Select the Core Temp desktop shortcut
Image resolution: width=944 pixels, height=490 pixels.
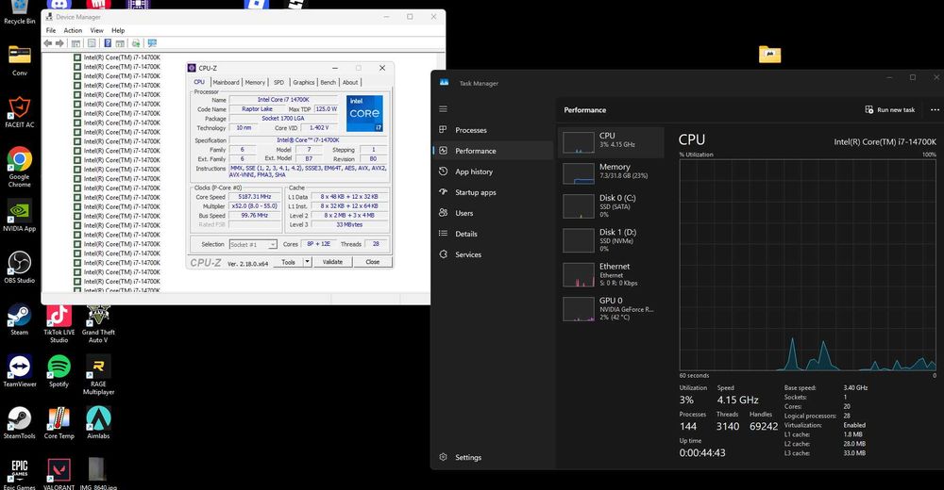(59, 423)
